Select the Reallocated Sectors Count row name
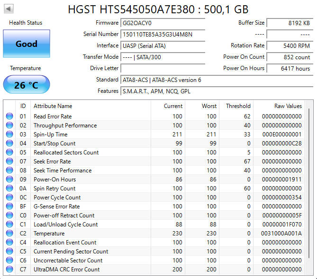This screenshot has height=279, width=317. click(66, 153)
